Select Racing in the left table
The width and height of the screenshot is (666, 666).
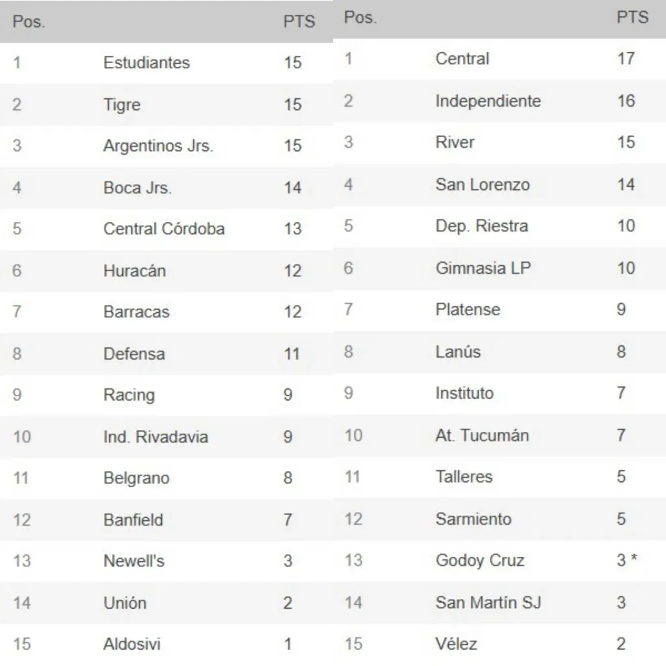[x=129, y=395]
